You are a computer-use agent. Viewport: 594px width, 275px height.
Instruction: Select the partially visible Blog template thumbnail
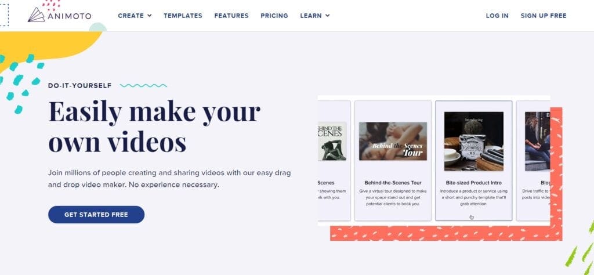point(537,142)
